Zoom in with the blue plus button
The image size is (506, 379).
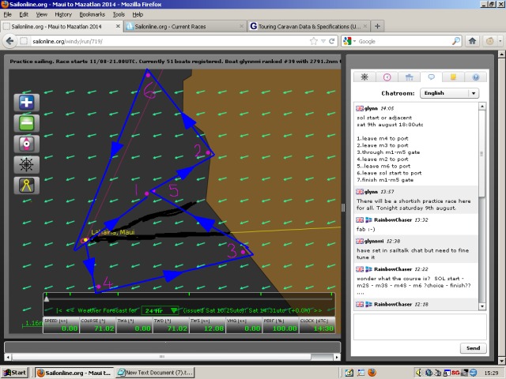[x=26, y=103]
